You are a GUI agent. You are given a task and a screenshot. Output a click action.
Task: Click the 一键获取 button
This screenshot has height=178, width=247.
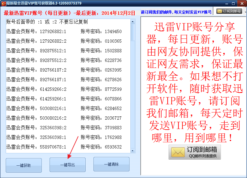coord(24,165)
